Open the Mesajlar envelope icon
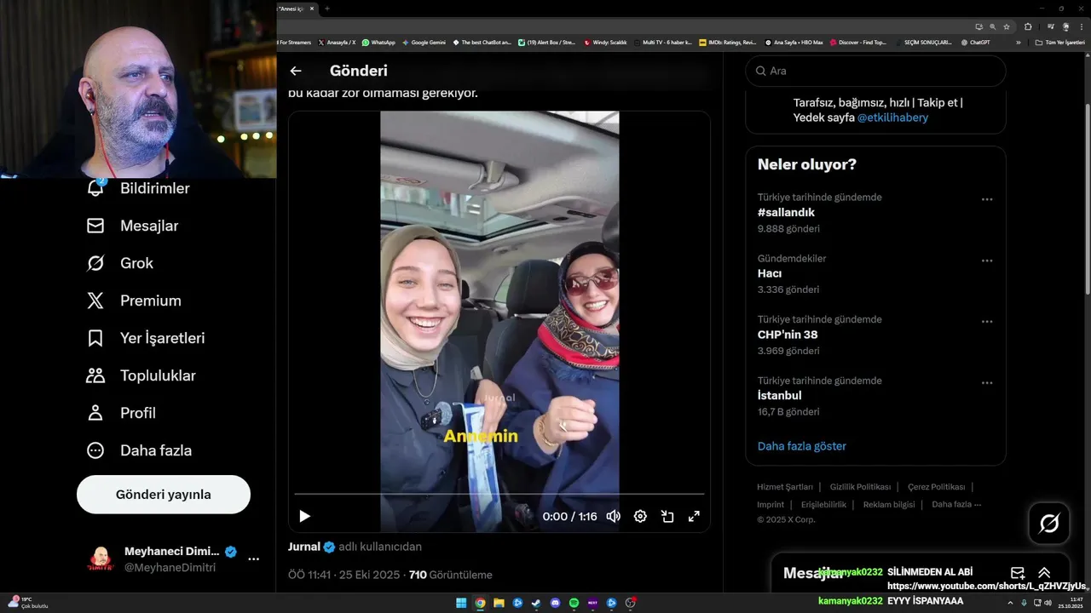The image size is (1091, 613). tap(95, 226)
